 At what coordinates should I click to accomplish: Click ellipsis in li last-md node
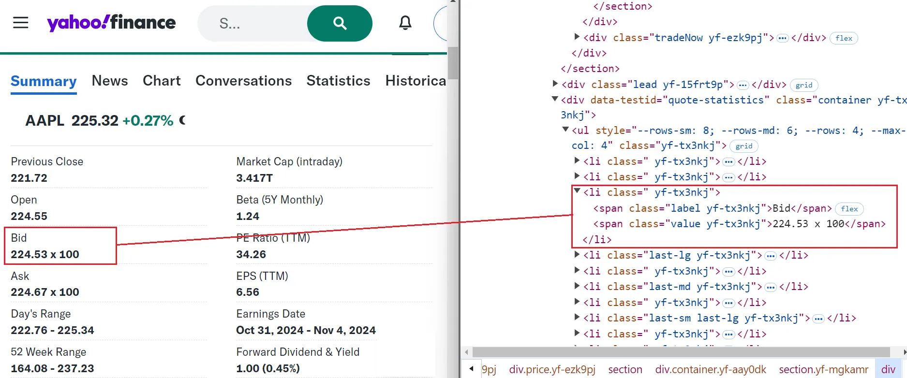pyautogui.click(x=771, y=288)
